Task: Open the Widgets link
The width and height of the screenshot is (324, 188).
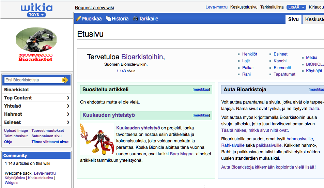Action: (x=11, y=183)
